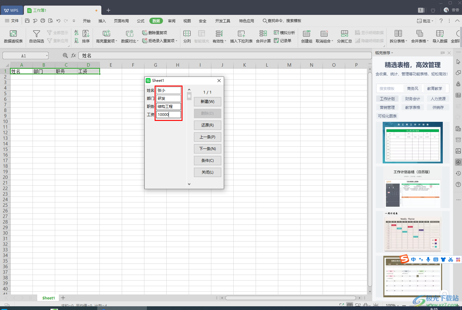The width and height of the screenshot is (462, 310).
Task: Open Merge Tables (合并表格)
Action: click(x=420, y=37)
